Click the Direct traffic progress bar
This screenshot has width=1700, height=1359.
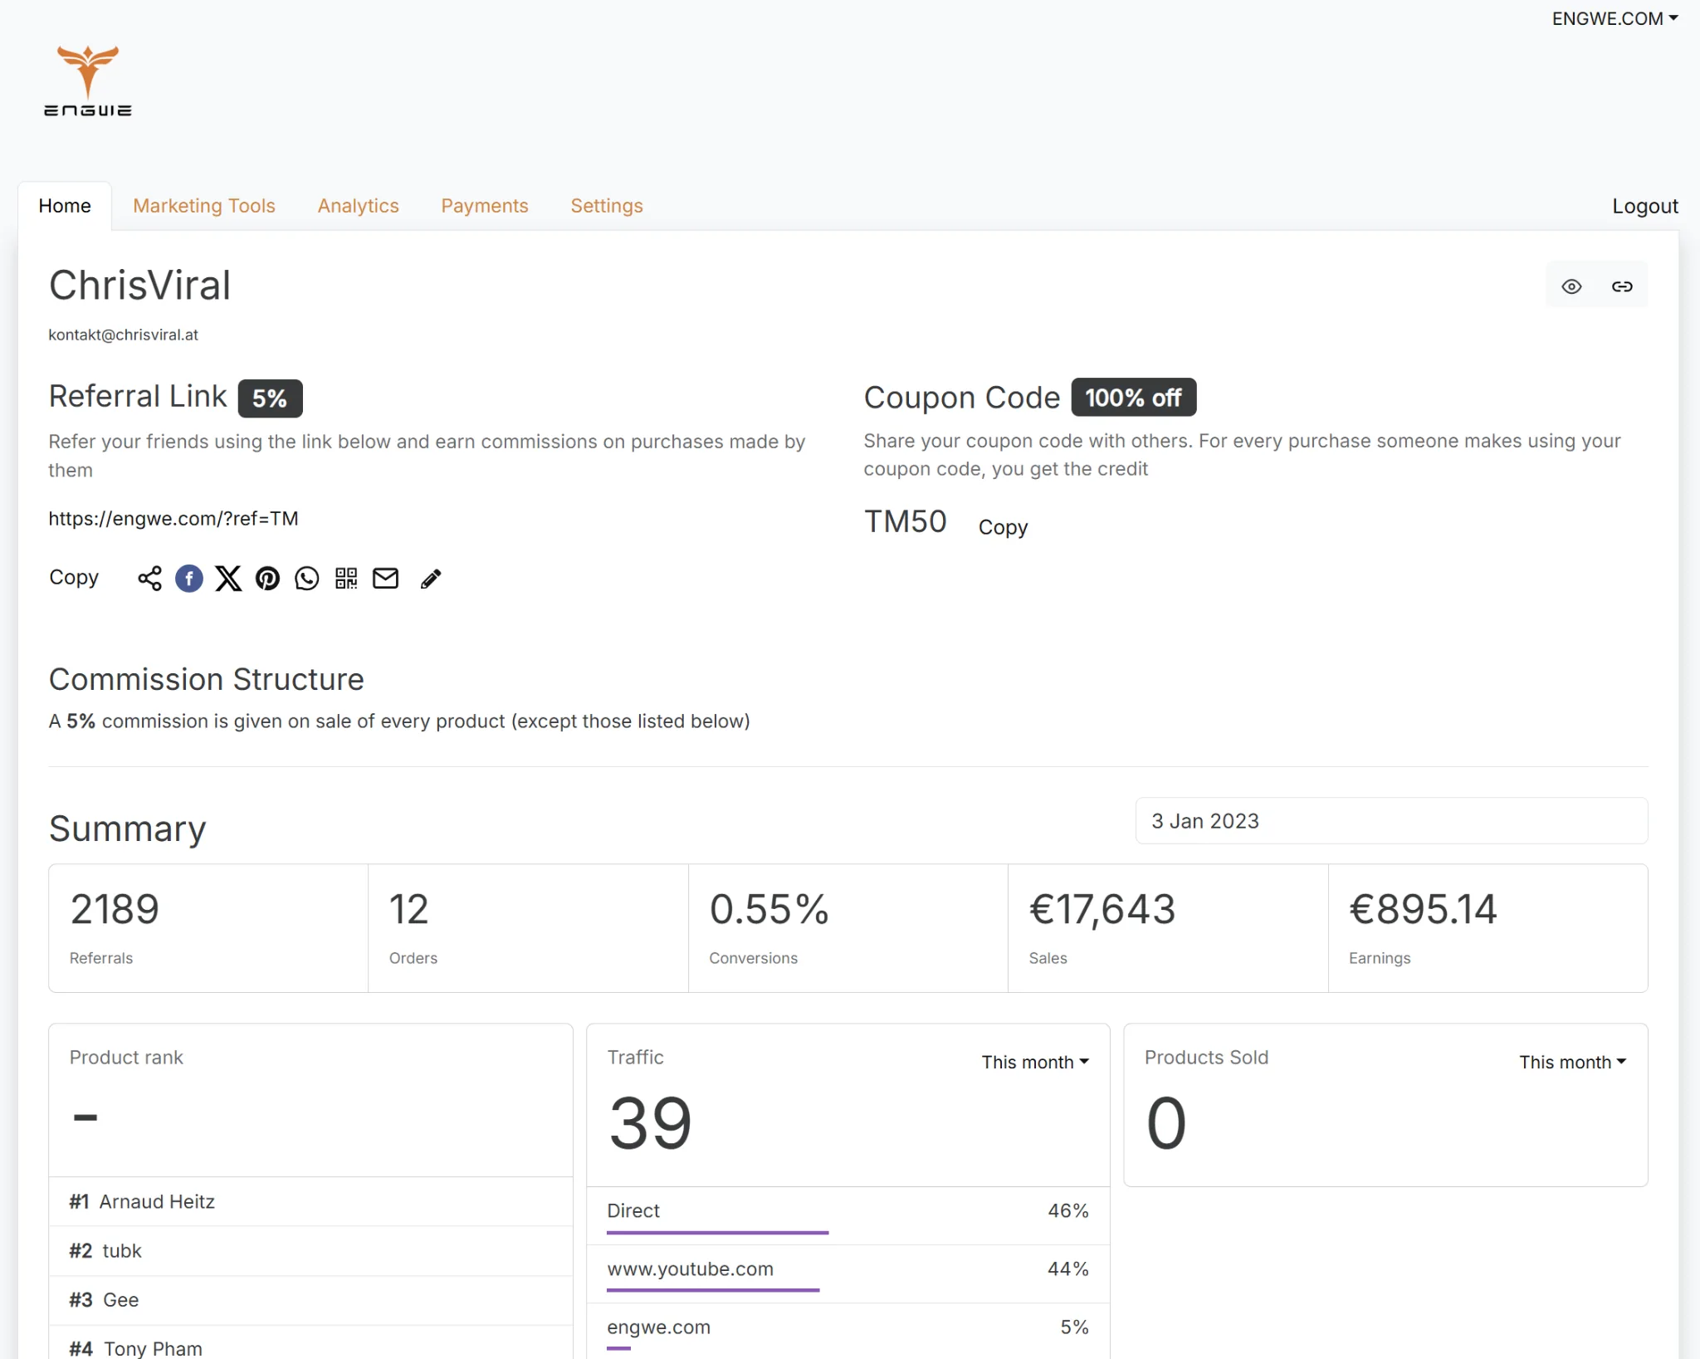click(717, 1234)
